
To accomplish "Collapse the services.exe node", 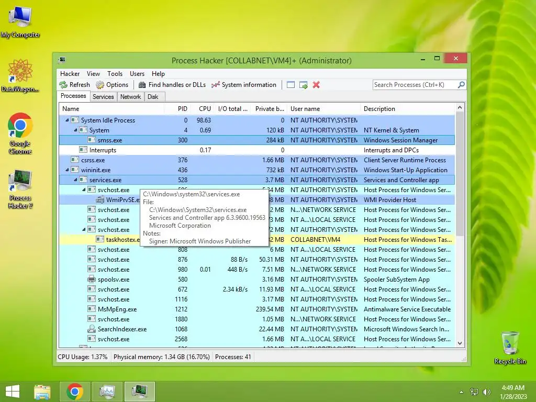I will [x=75, y=180].
